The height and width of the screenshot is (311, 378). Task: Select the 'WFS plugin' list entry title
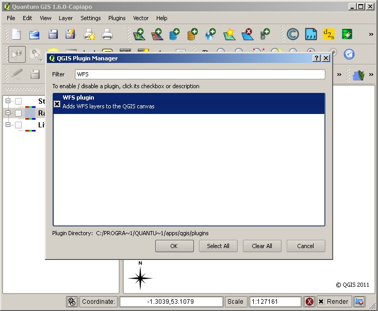pyautogui.click(x=78, y=97)
